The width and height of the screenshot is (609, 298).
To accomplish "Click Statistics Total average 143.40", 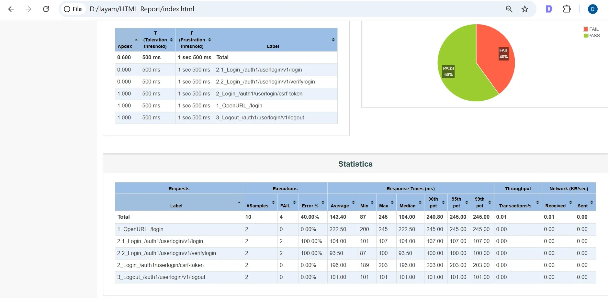I will tap(338, 217).
